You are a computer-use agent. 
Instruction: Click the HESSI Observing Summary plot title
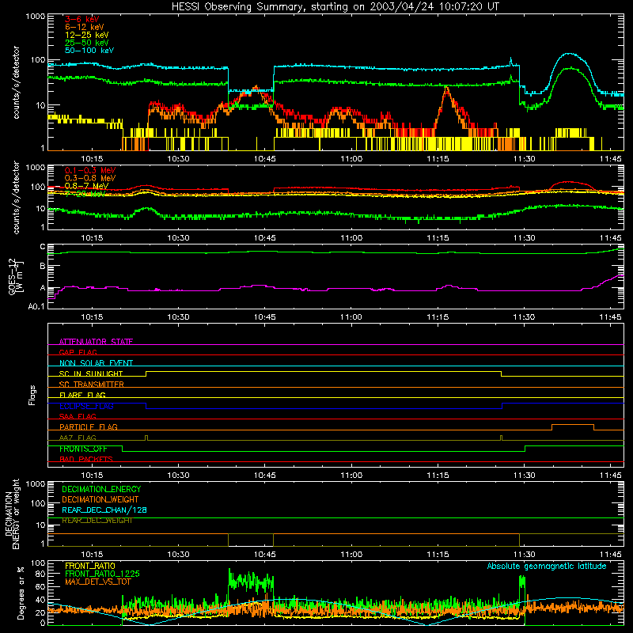[x=335, y=6]
